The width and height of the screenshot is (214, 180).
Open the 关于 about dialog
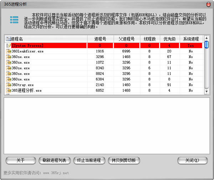21,160
